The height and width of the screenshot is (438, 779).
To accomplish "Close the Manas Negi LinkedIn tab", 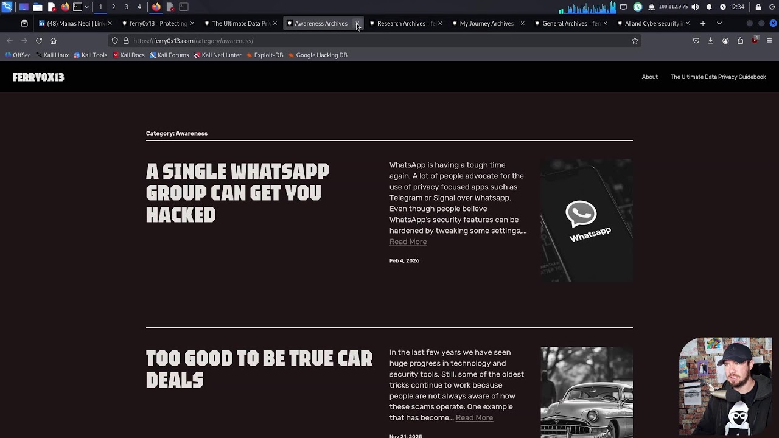I will [110, 23].
